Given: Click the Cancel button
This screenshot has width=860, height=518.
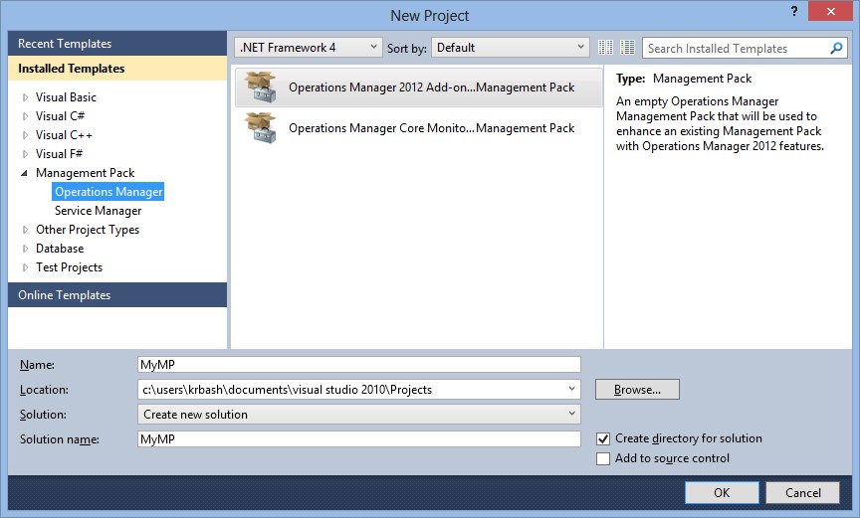Looking at the screenshot, I should click(x=803, y=493).
